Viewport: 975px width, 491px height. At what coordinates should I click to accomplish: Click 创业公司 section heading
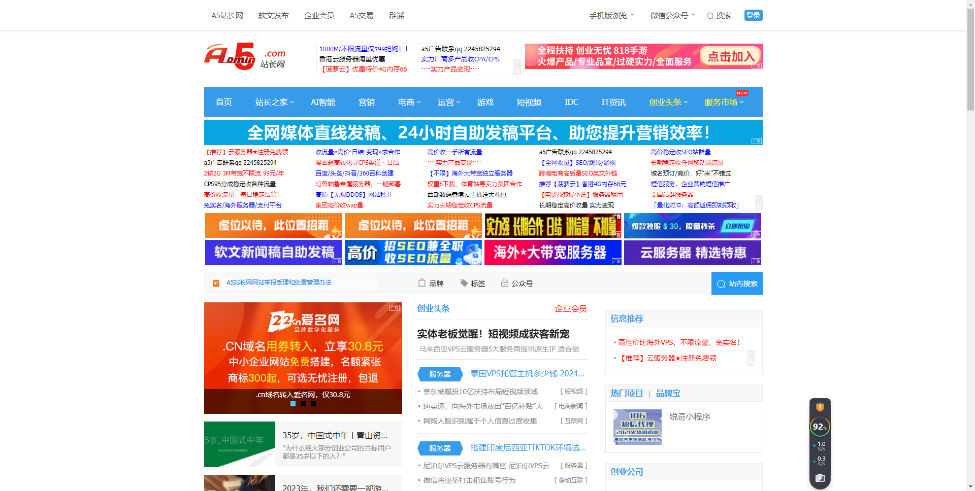[x=627, y=472]
